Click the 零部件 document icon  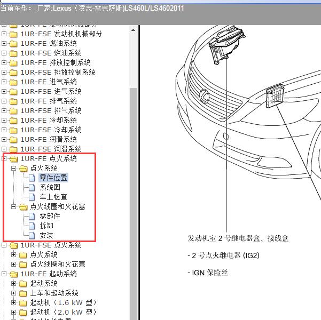click(x=32, y=217)
